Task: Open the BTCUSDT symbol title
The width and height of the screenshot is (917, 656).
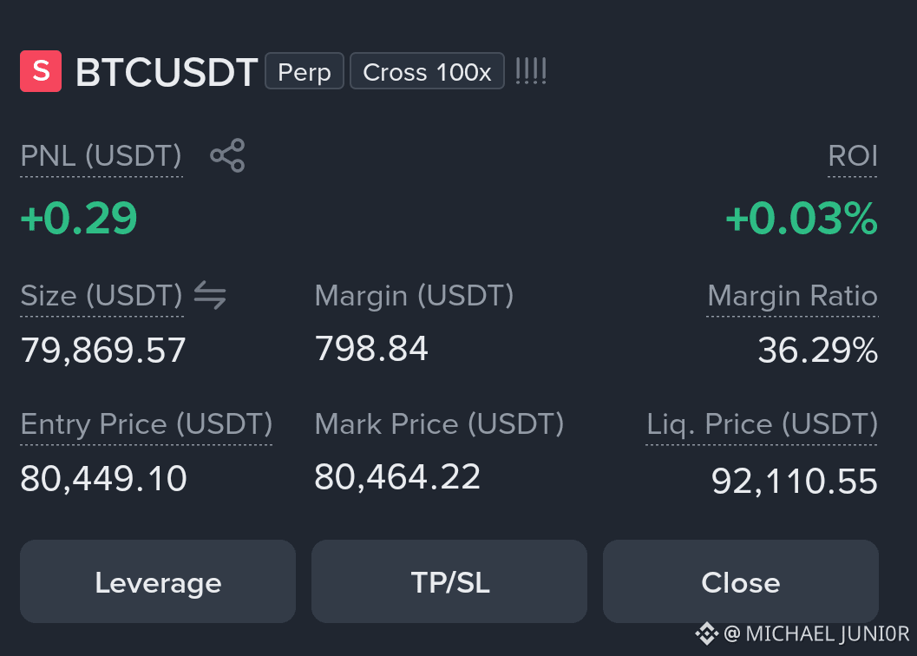Action: click(x=167, y=72)
